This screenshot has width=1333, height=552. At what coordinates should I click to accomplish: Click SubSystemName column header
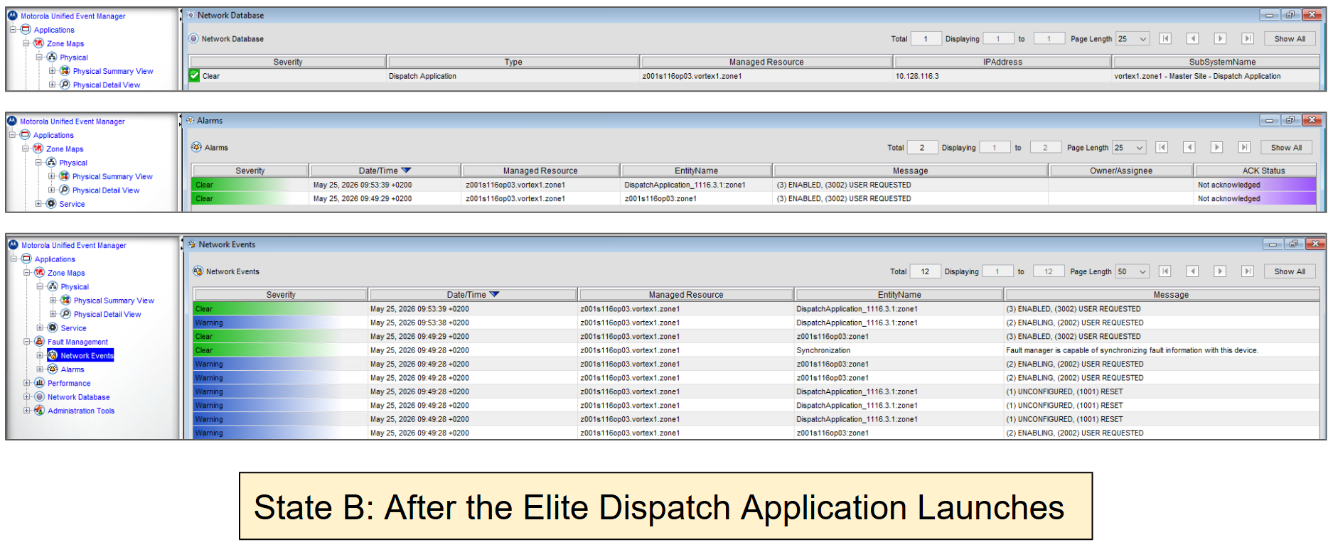pyautogui.click(x=1216, y=62)
